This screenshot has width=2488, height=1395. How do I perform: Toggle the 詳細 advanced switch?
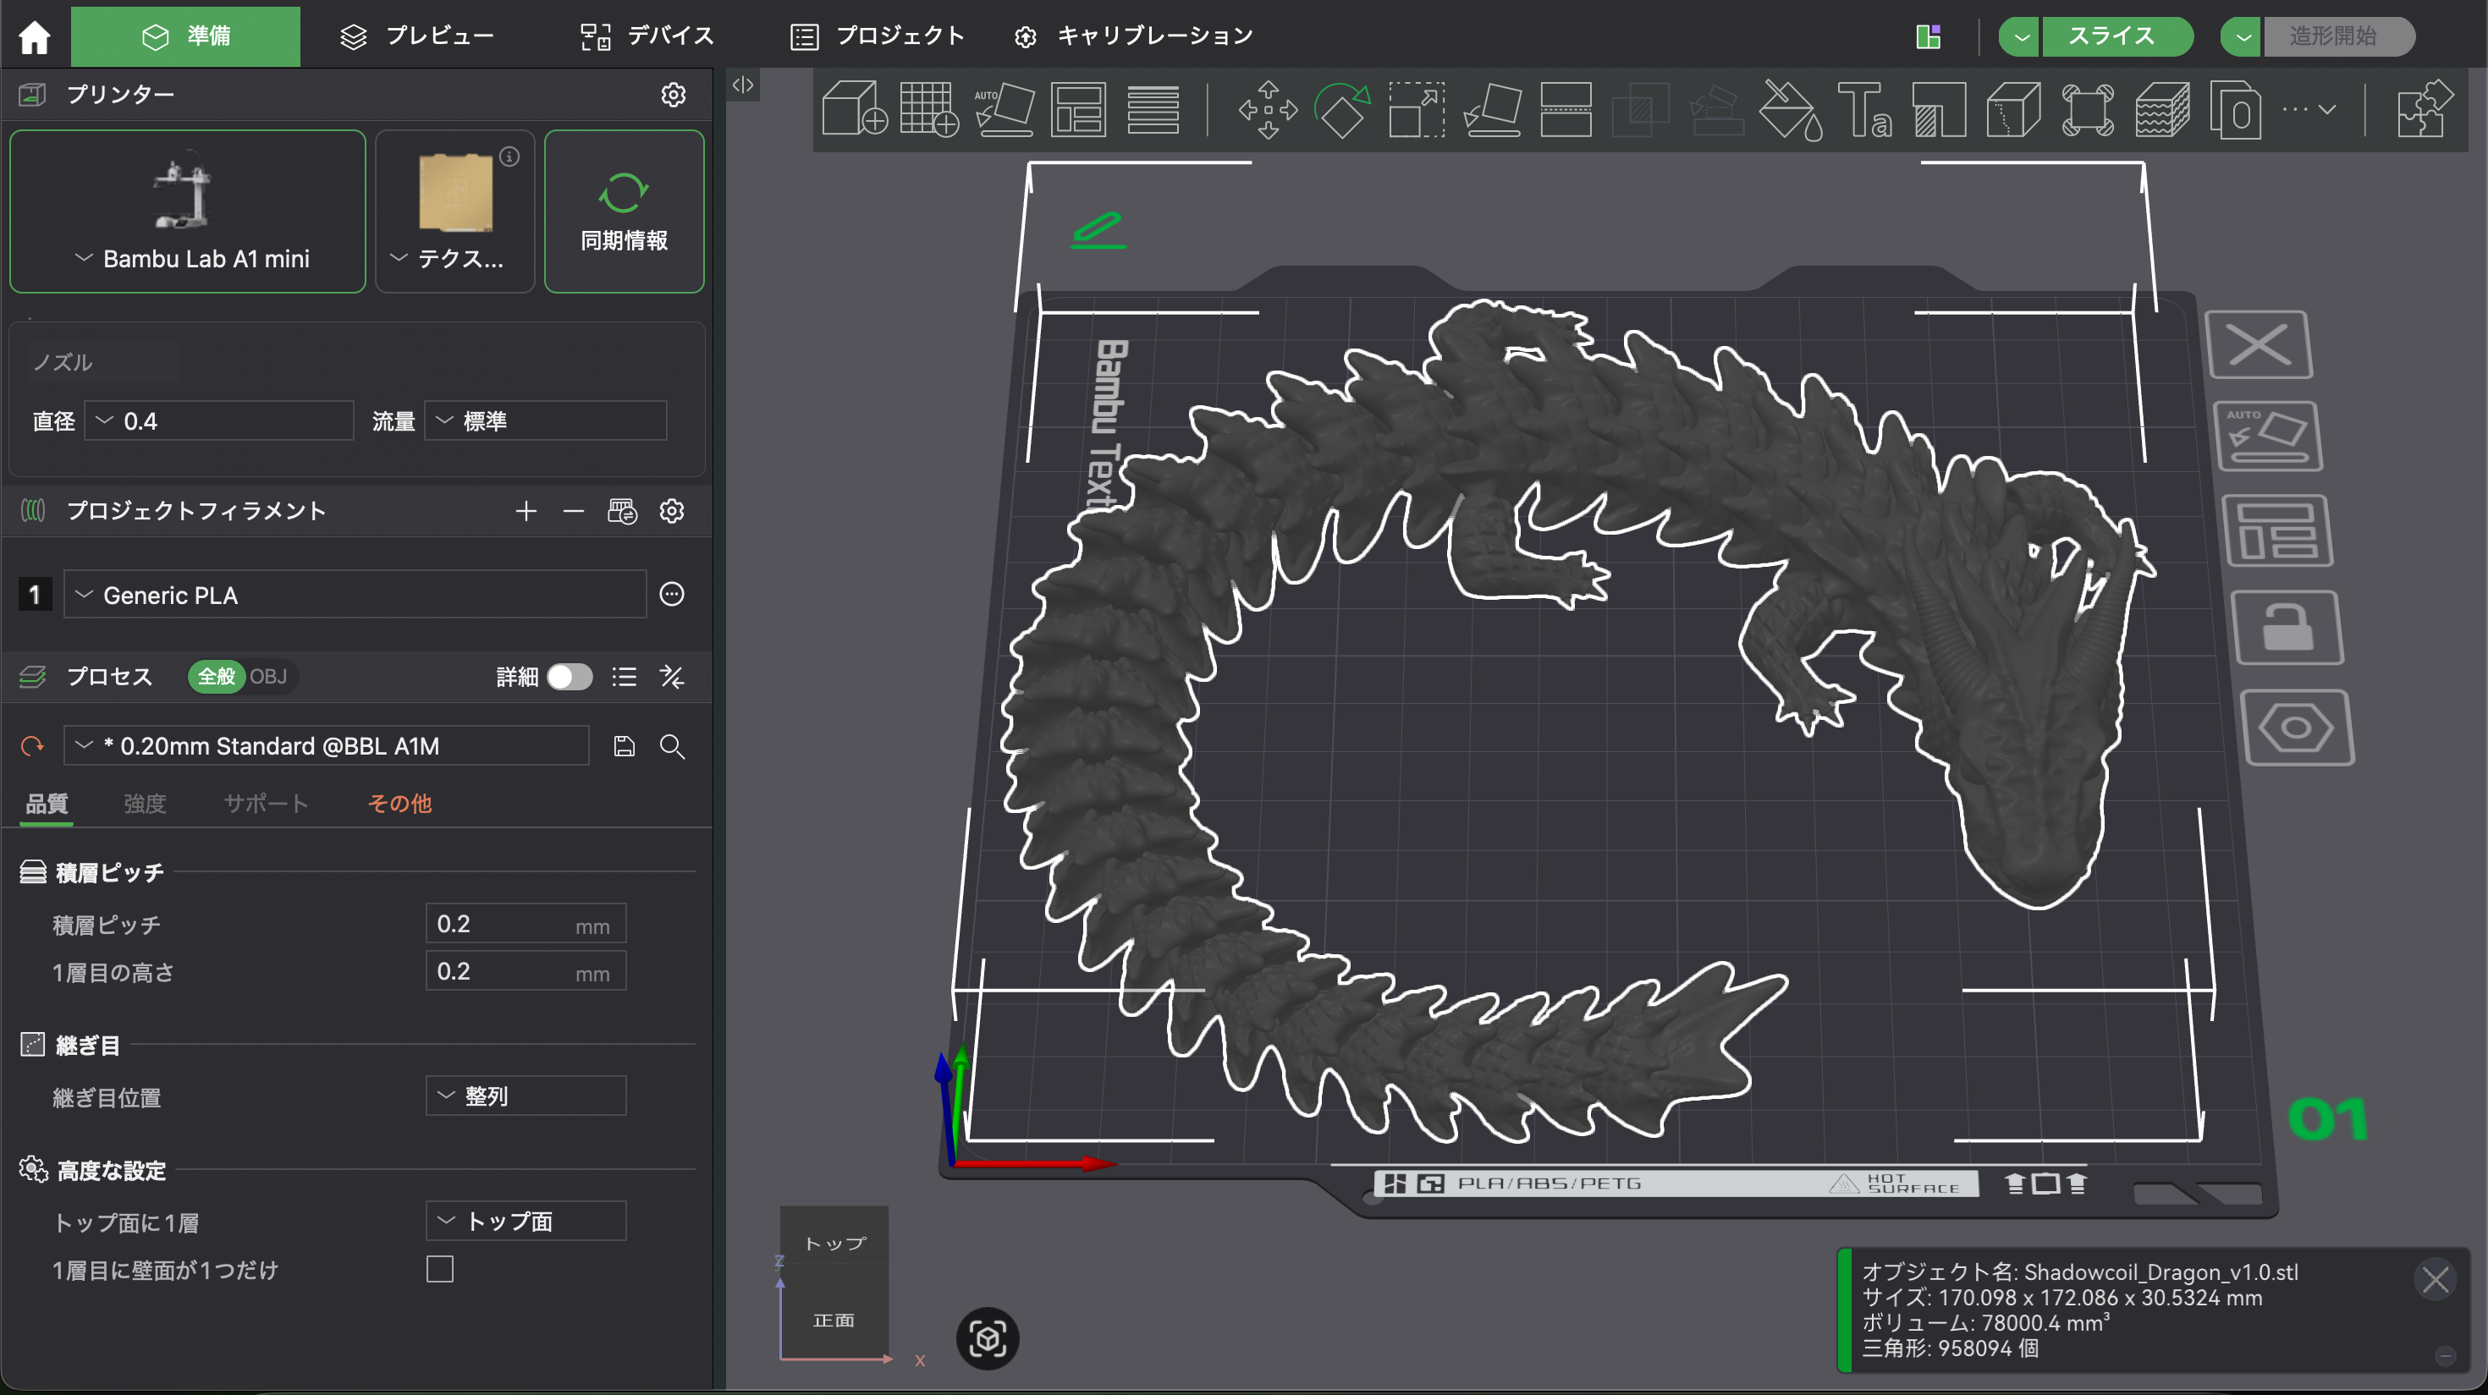(x=569, y=677)
